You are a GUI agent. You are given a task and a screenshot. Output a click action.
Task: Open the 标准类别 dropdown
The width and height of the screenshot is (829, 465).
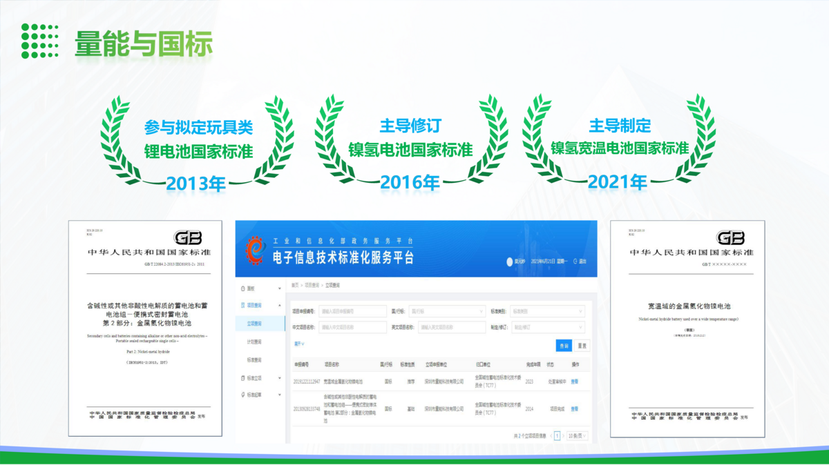tap(548, 311)
